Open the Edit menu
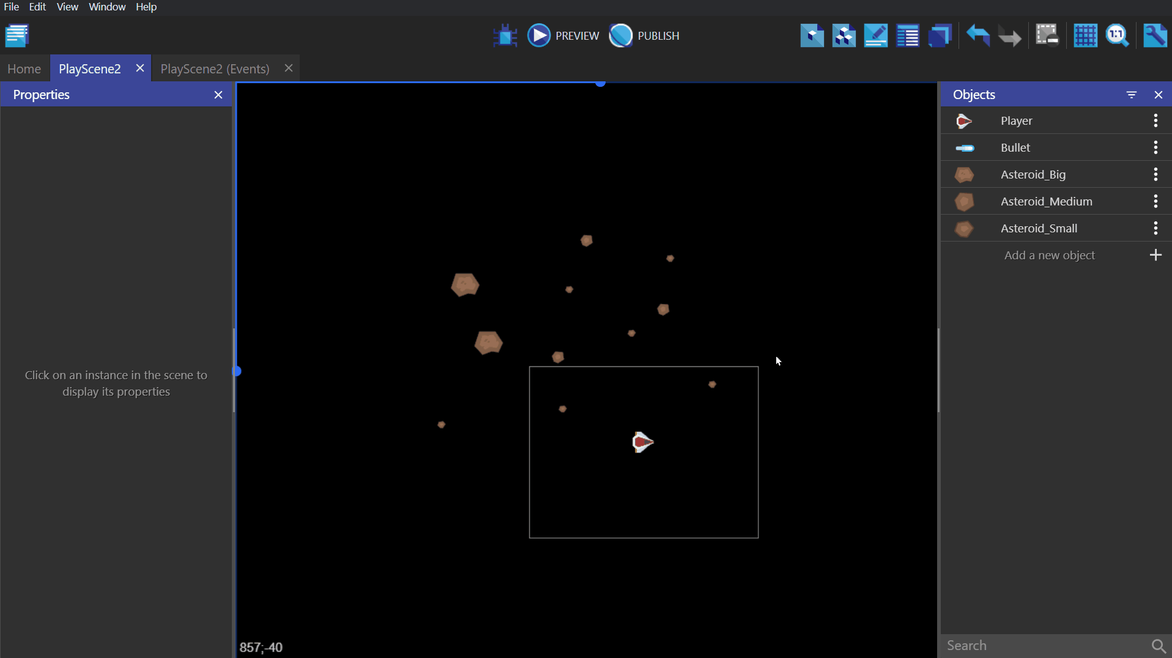This screenshot has width=1172, height=658. [x=37, y=7]
